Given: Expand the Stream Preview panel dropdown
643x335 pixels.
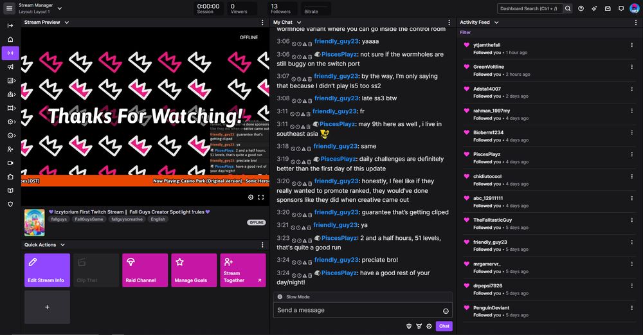Looking at the screenshot, I should 67,23.
